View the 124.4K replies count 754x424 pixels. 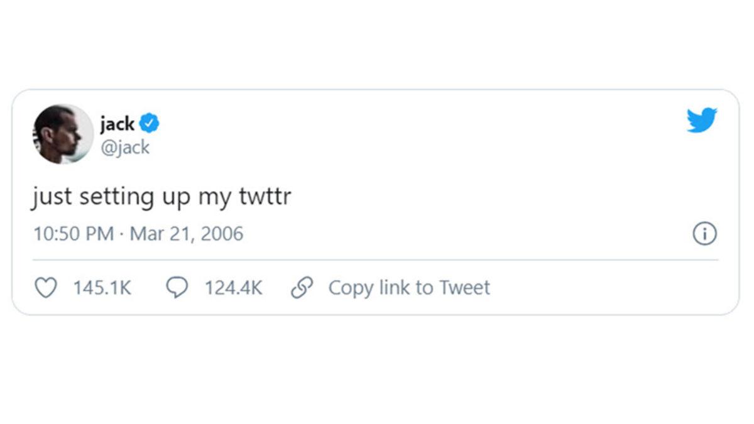pyautogui.click(x=233, y=287)
